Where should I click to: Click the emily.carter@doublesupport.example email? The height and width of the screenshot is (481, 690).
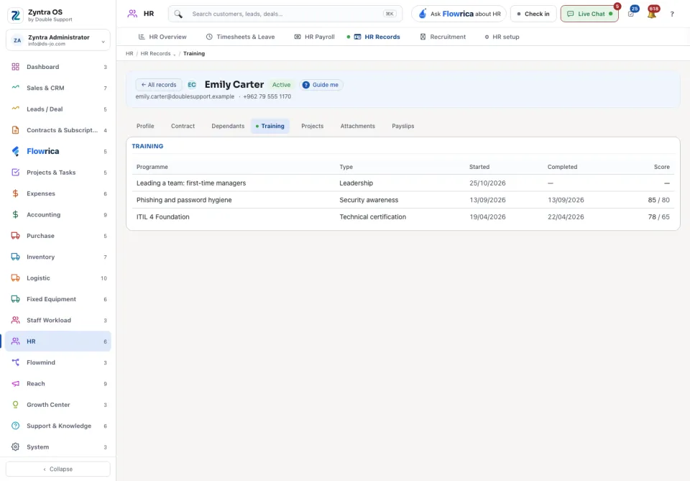185,97
